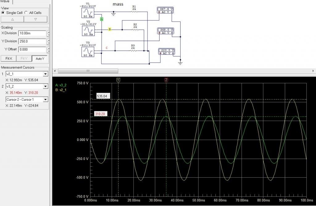Select the 220.0 V AC voltmeter
This screenshot has width=316, height=206.
[166, 51]
